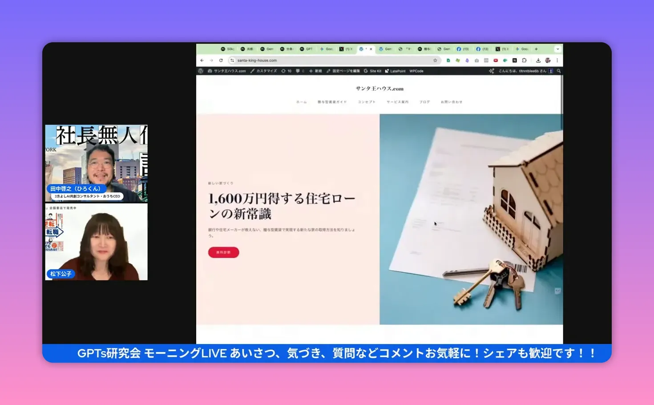
Task: Open the WordPress logo menu in admin bar
Action: coord(200,71)
